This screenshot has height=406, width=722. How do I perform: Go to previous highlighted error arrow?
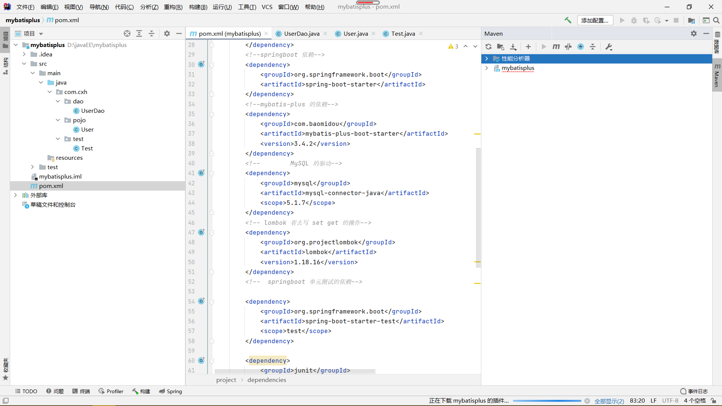[466, 46]
